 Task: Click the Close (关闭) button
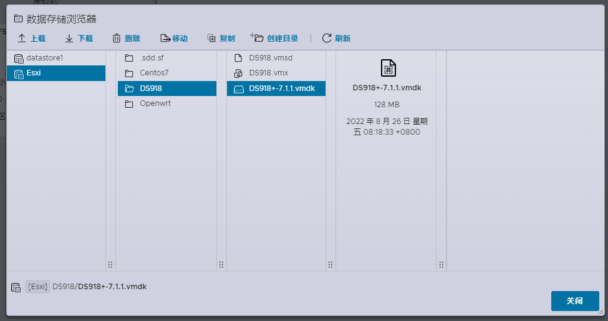click(x=574, y=300)
